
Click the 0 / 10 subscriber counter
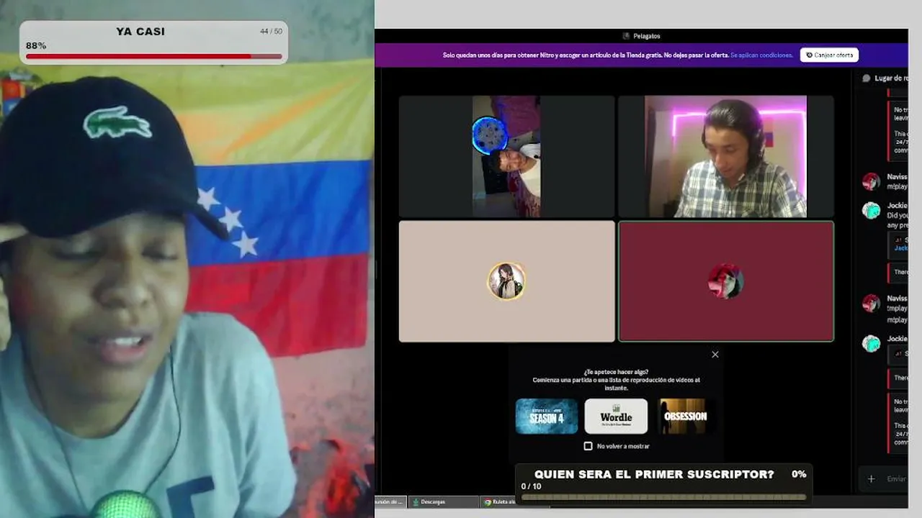pyautogui.click(x=531, y=486)
